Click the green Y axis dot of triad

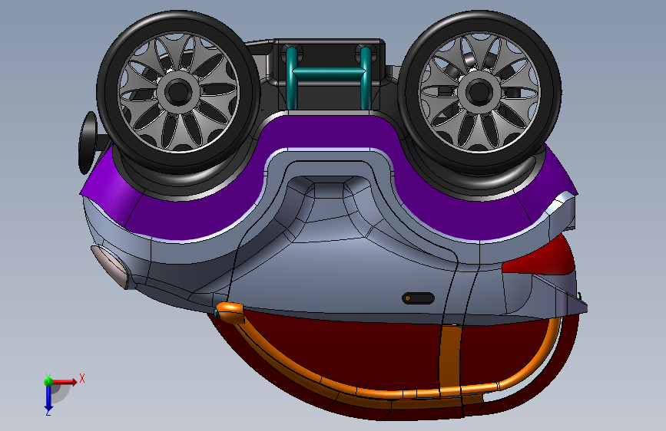[48, 381]
